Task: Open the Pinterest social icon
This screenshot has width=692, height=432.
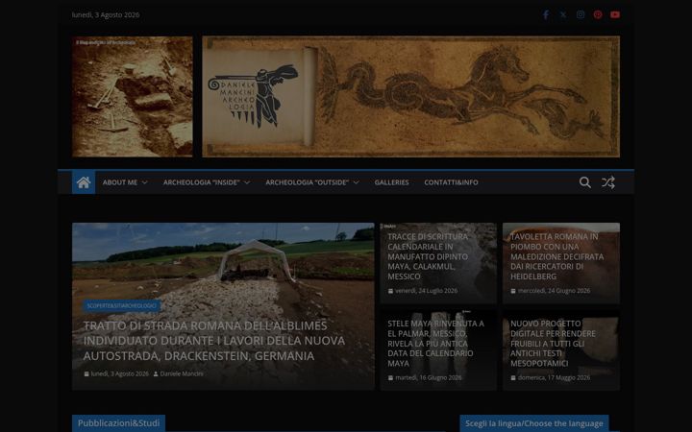Action: 598,14
